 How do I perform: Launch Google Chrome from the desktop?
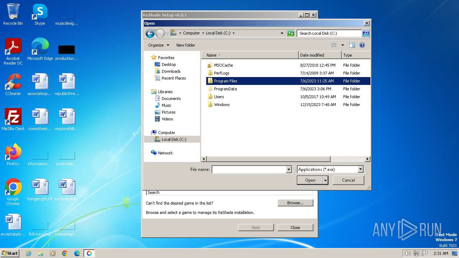pos(13,192)
